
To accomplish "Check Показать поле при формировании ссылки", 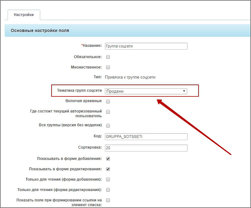I will click(x=108, y=200).
